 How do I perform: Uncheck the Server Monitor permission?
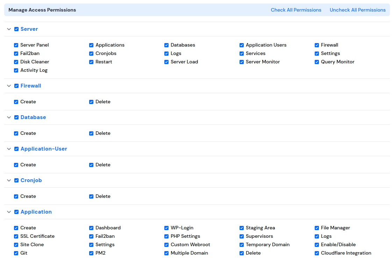point(242,62)
